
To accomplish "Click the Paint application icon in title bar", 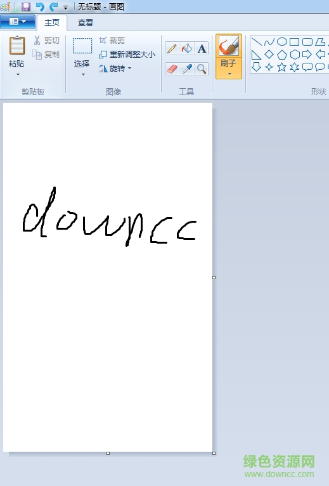I will click(x=5, y=6).
